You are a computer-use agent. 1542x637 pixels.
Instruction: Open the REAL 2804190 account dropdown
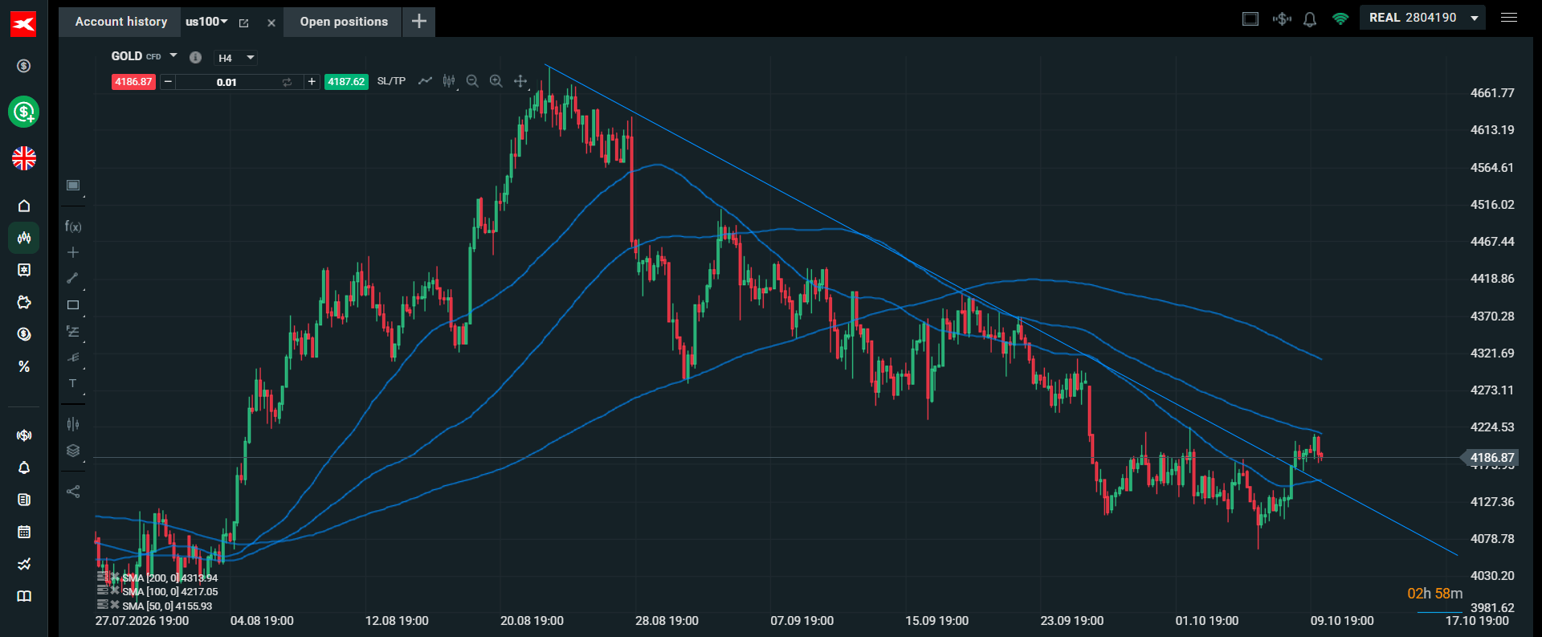point(1422,18)
